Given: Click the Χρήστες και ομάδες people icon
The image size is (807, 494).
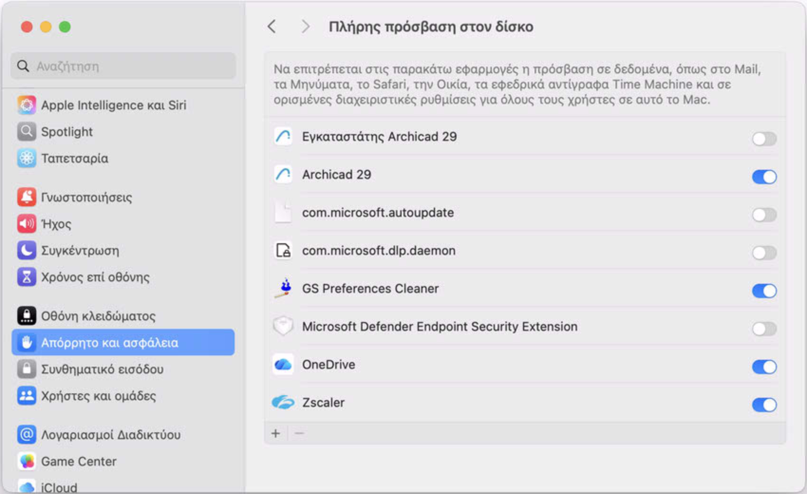Looking at the screenshot, I should 27,396.
